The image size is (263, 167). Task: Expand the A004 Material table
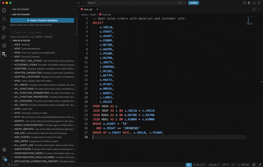pos(12,45)
